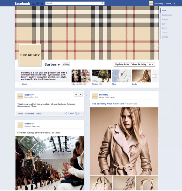Image resolution: width=182 pixels, height=191 pixels.
Task: Open The Burberry Nude Collection album link
Action: pyautogui.click(x=108, y=104)
